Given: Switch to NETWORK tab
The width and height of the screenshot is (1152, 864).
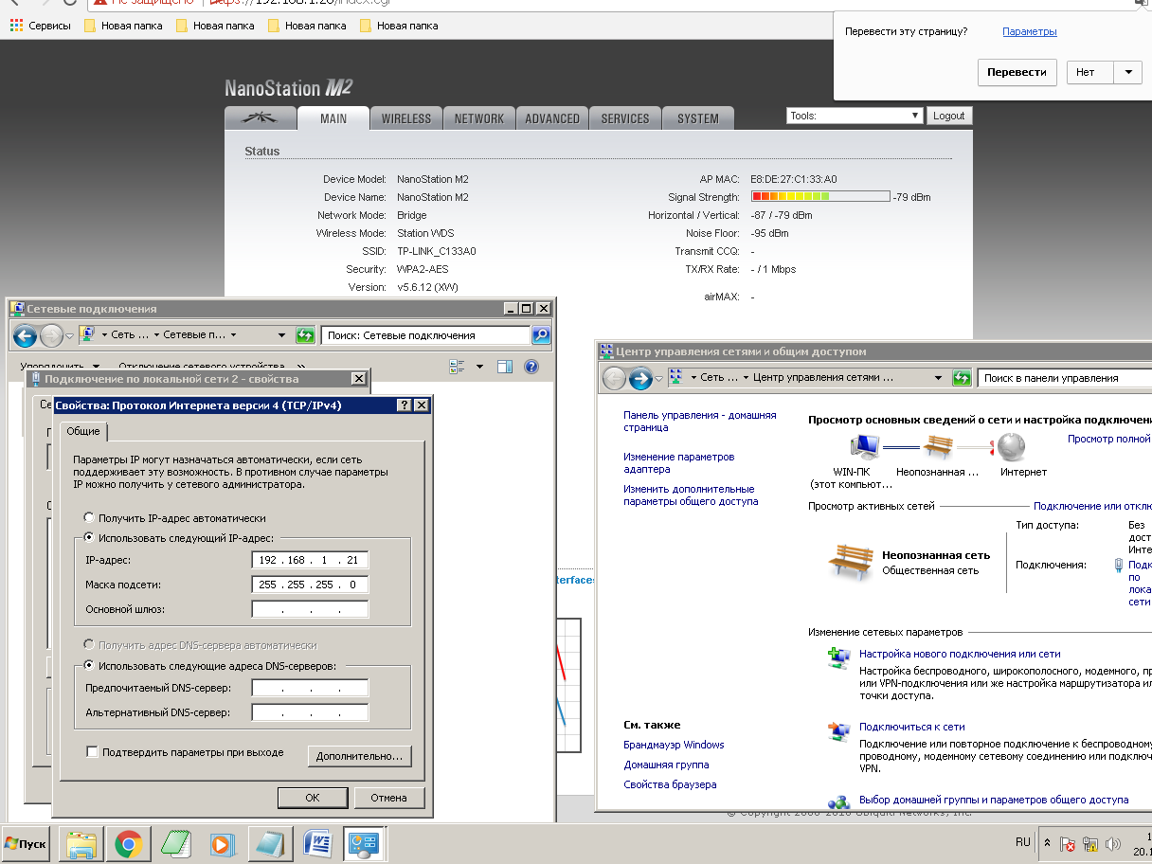Looking at the screenshot, I should [479, 118].
